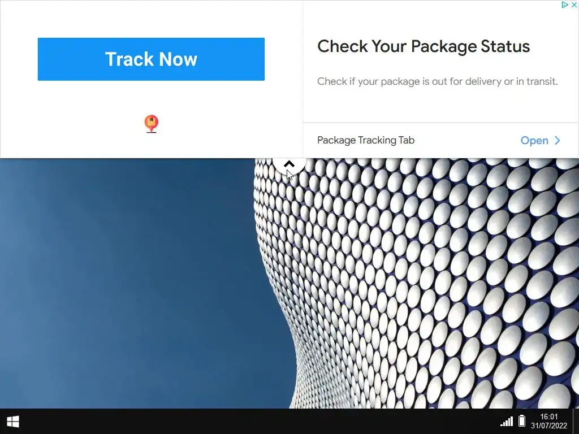579x434 pixels.
Task: Click the battery icon in system tray
Action: click(x=522, y=420)
